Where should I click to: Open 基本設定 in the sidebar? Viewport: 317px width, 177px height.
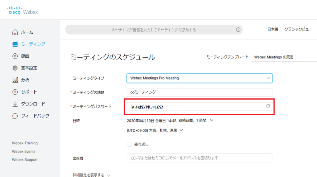pos(29,68)
